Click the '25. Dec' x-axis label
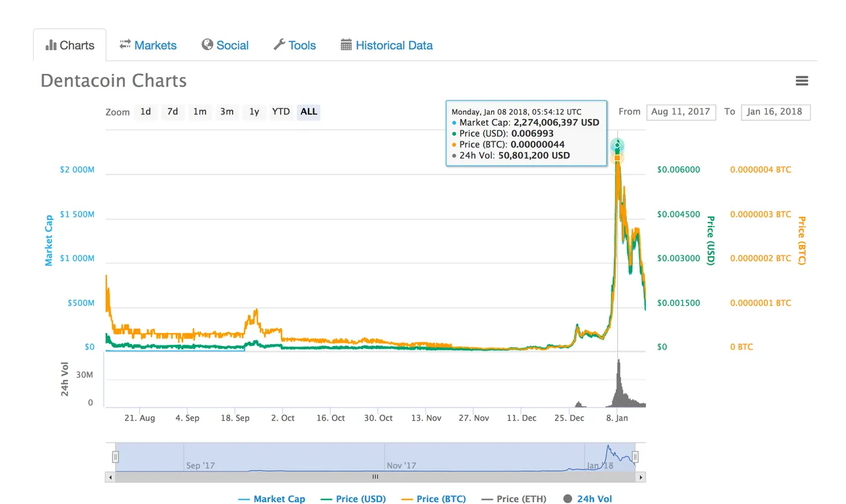This screenshot has height=504, width=846. [570, 418]
